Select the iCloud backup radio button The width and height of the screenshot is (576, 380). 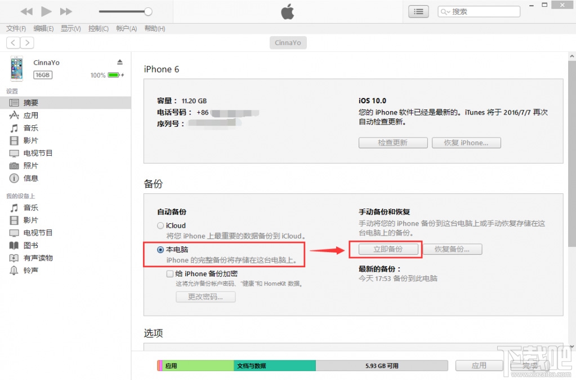[x=160, y=226]
